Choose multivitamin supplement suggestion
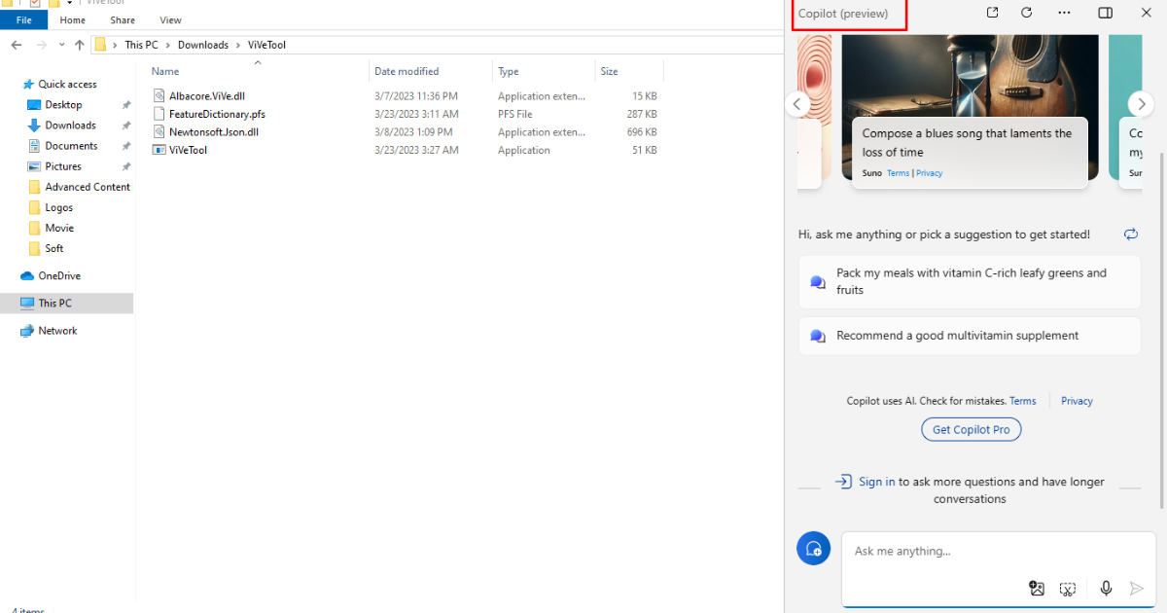 (x=970, y=336)
